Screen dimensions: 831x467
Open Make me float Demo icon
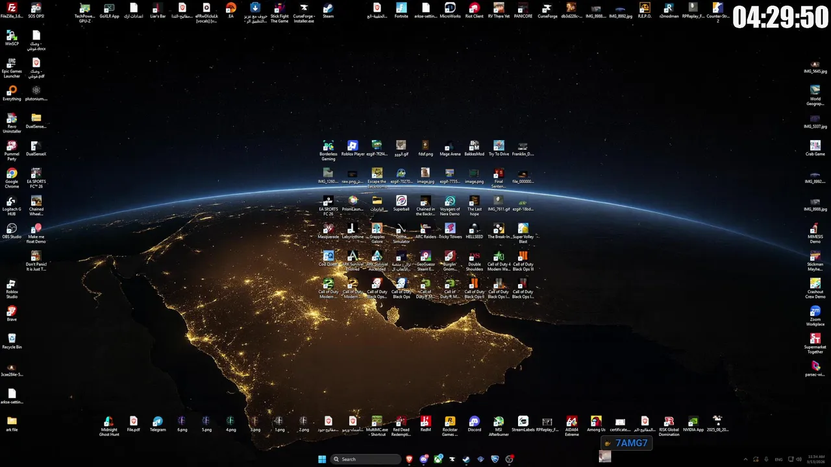click(x=36, y=233)
